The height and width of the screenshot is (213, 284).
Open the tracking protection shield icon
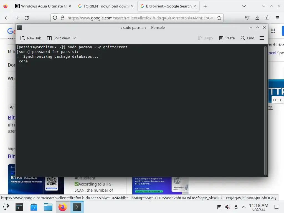click(x=55, y=18)
